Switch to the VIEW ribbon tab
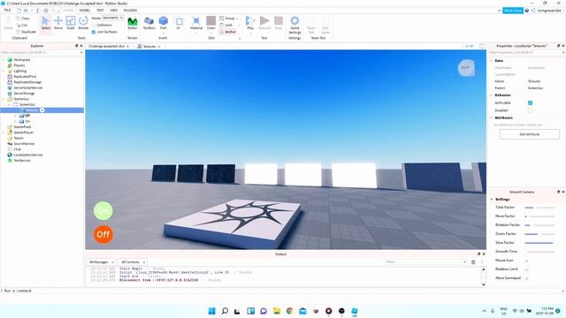This screenshot has height=318, width=566. 114,11
